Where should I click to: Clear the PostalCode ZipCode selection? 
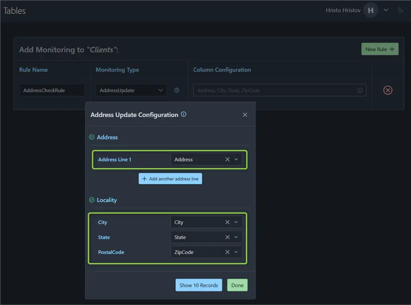pyautogui.click(x=227, y=252)
